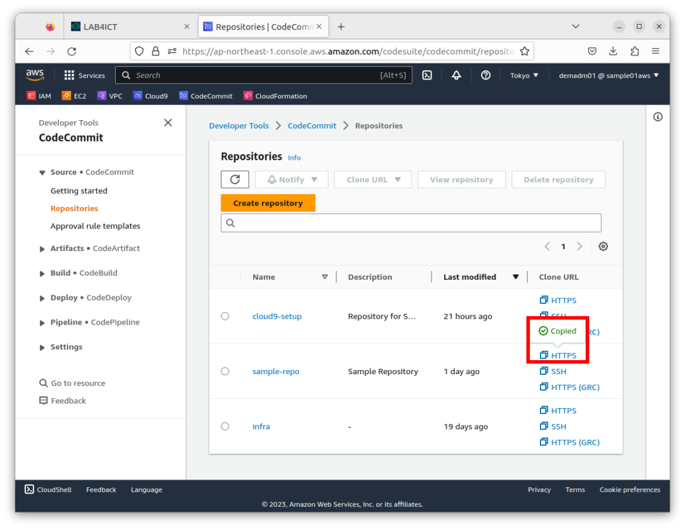This screenshot has width=685, height=529.
Task: Open the table preferences gear
Action: coord(603,246)
